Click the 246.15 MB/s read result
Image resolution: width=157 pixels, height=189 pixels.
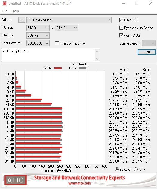tap(141, 161)
